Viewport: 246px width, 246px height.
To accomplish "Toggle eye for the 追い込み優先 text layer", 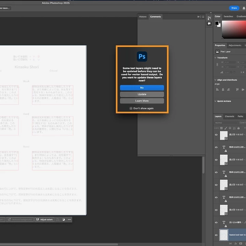I will [216, 222].
